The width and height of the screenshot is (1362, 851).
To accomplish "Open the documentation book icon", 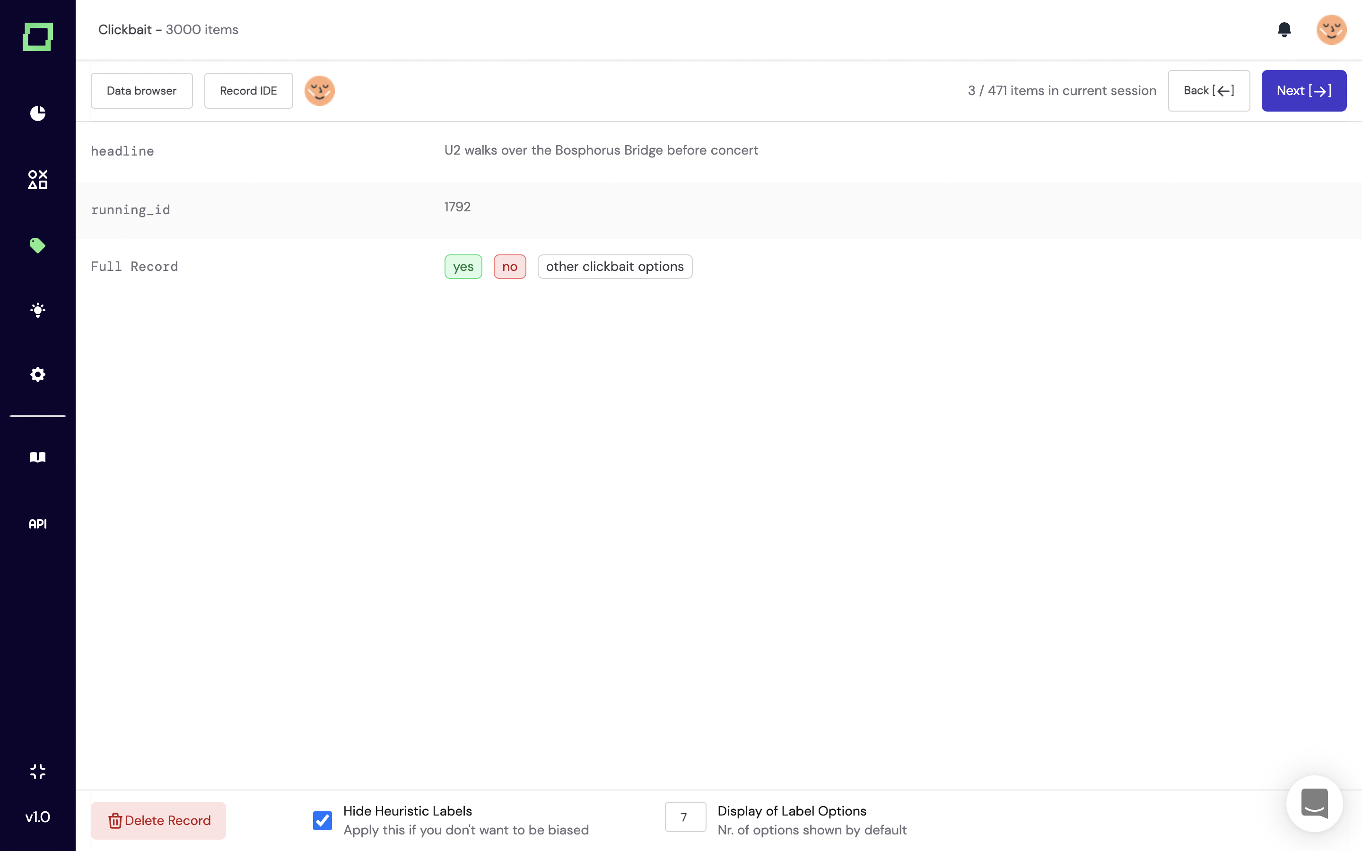I will (x=38, y=457).
